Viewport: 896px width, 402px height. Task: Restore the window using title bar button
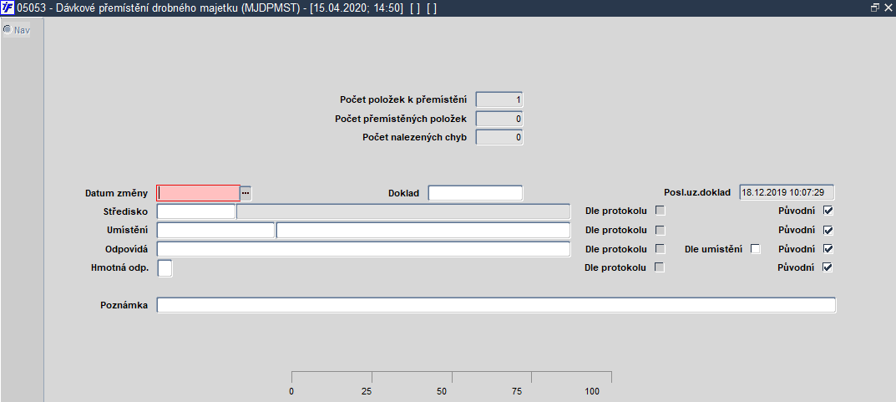click(875, 8)
